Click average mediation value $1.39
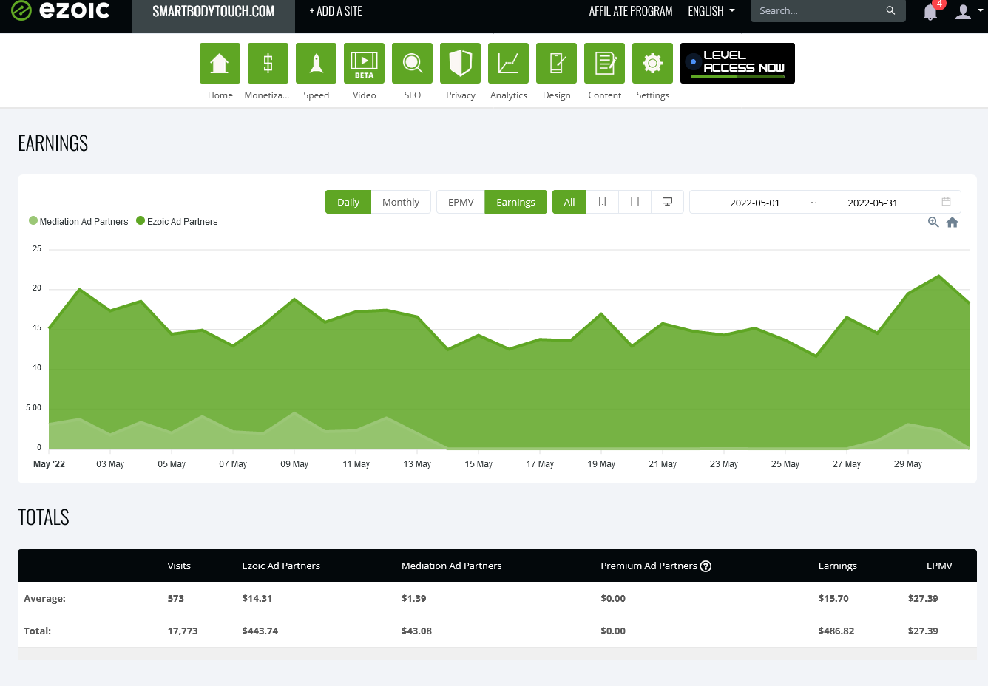The width and height of the screenshot is (988, 686). 413,598
